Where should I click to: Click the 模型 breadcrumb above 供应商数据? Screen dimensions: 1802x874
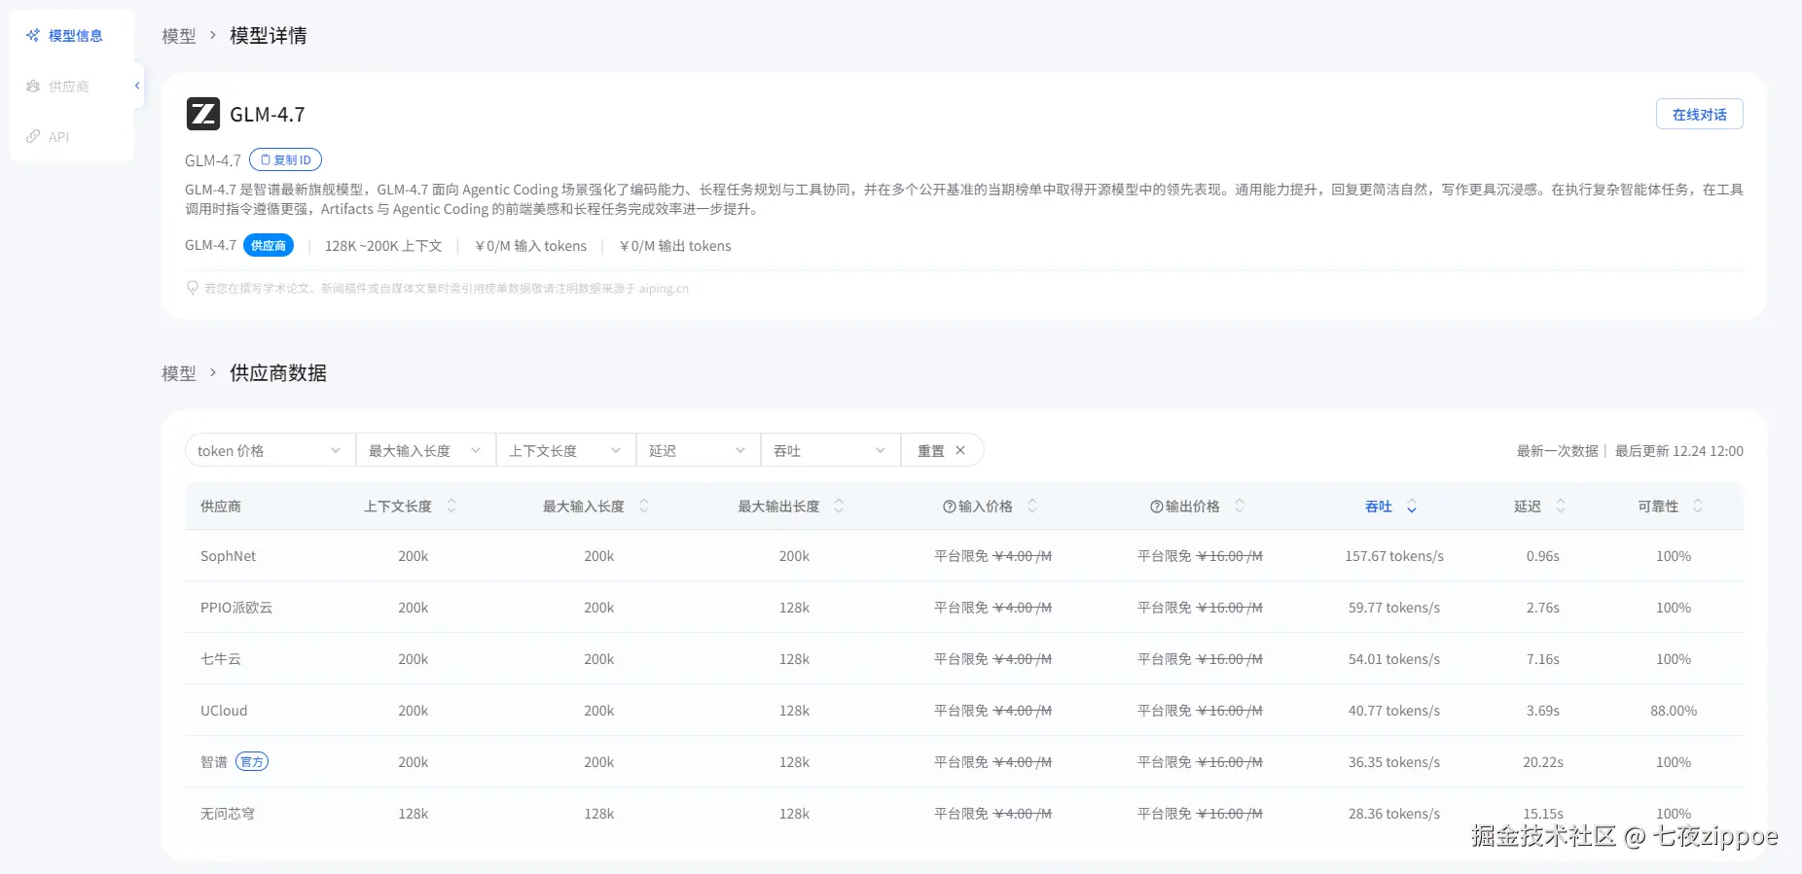(x=179, y=373)
